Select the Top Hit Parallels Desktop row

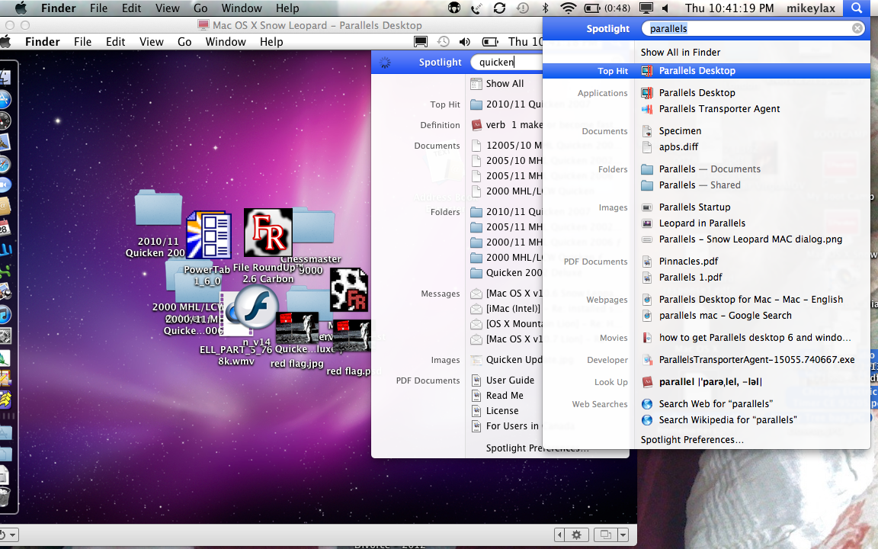(707, 71)
